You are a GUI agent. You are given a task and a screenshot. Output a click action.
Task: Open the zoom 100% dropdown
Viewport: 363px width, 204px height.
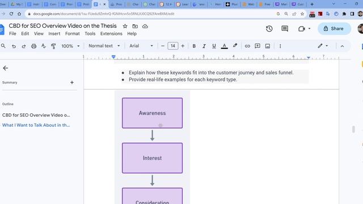coord(70,46)
